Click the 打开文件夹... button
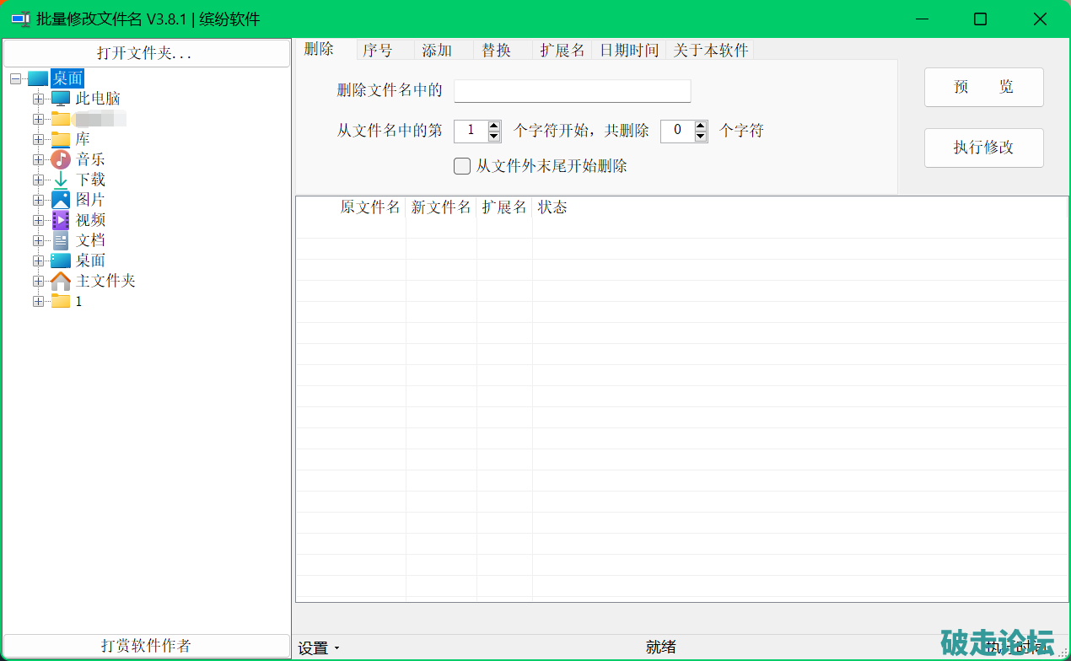This screenshot has width=1071, height=661. tap(145, 53)
